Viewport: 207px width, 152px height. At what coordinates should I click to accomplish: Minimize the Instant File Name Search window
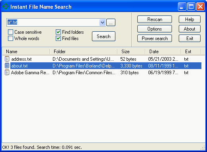click(182, 6)
